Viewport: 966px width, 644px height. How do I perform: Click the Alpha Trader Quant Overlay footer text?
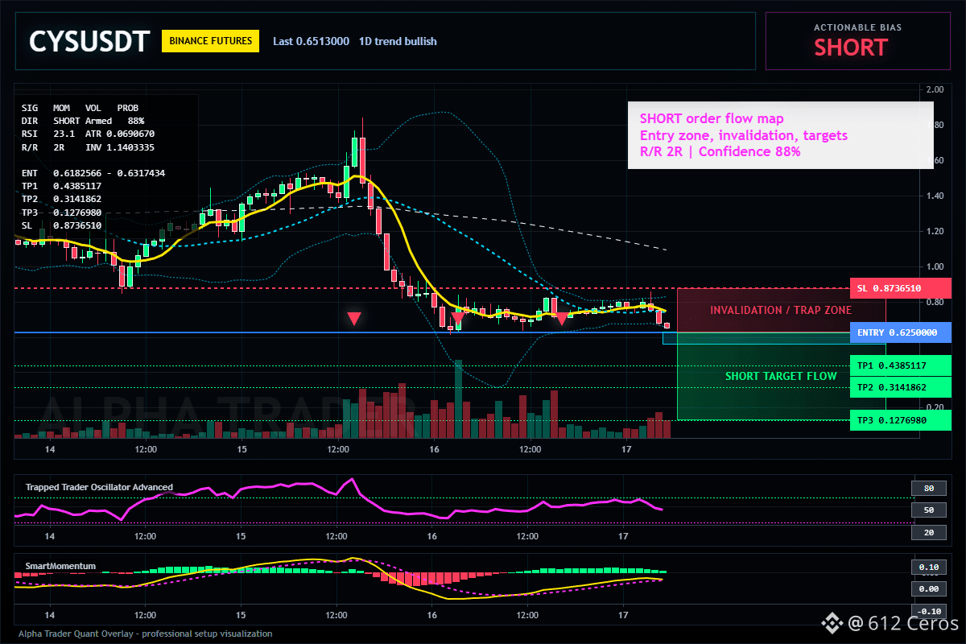click(x=146, y=634)
